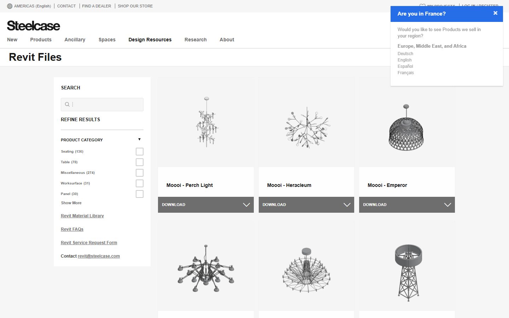509x318 pixels.
Task: Expand Moooi Emperor DOWNLOAD bar
Action: [x=407, y=205]
